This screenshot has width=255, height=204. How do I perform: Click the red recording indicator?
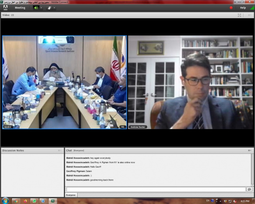click(x=231, y=8)
